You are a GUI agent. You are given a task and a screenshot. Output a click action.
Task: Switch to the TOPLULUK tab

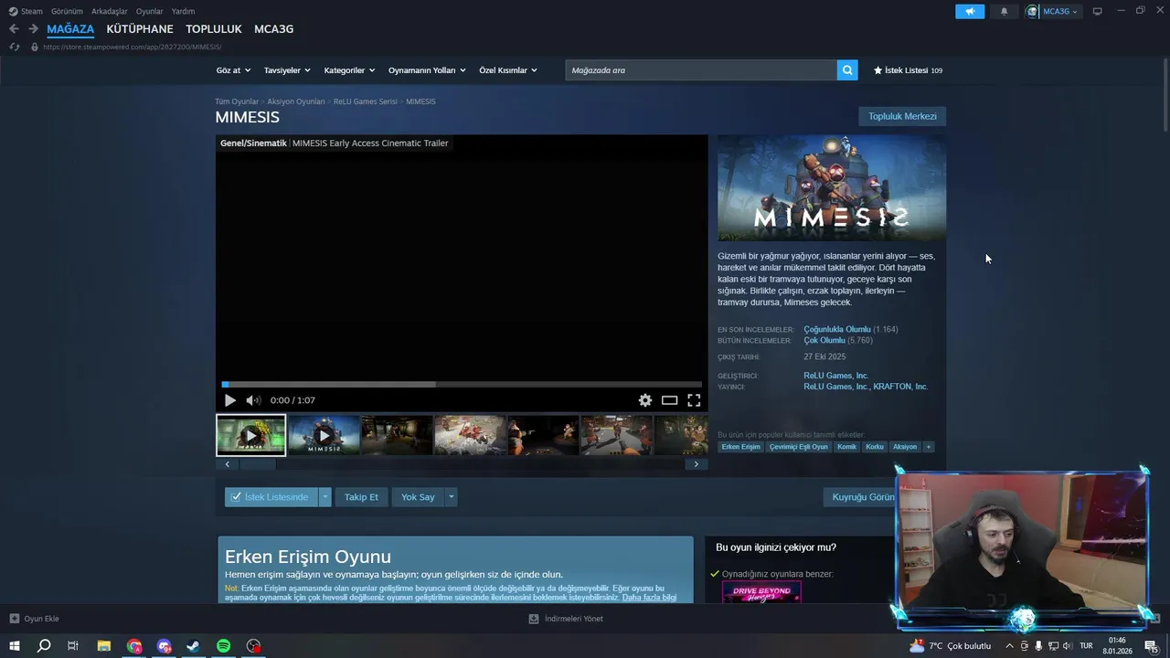click(214, 29)
